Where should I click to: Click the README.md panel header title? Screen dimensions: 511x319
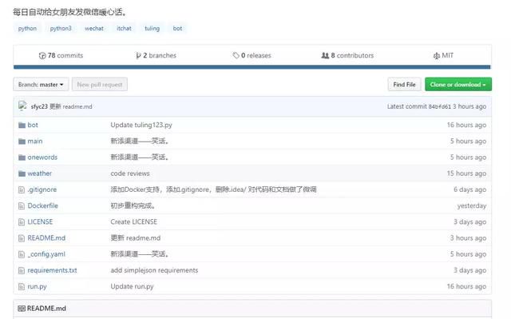coord(46,309)
